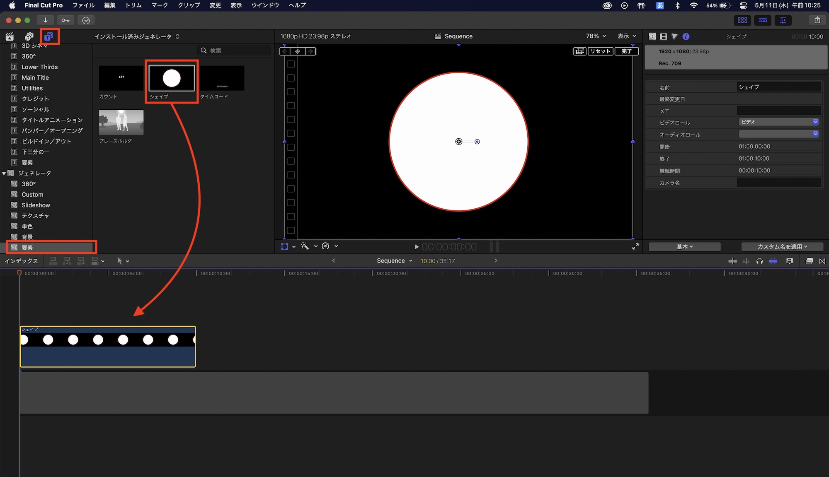The height and width of the screenshot is (477, 829).
Task: Click the Share export icon
Action: point(817,20)
